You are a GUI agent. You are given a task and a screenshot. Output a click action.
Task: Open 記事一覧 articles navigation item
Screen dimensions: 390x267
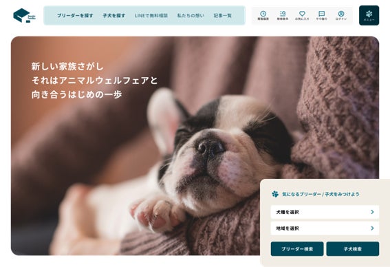223,15
